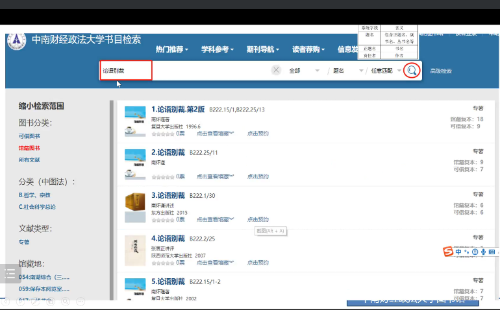Click the university logo emblem
500x310 pixels.
pyautogui.click(x=16, y=41)
